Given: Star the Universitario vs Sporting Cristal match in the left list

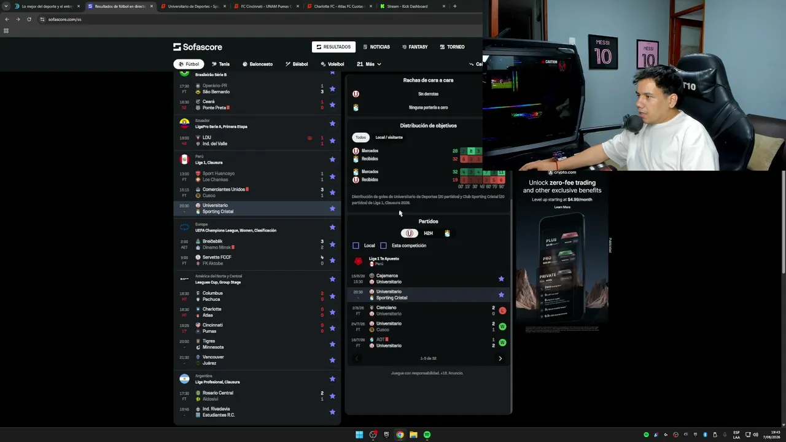Looking at the screenshot, I should (x=332, y=208).
